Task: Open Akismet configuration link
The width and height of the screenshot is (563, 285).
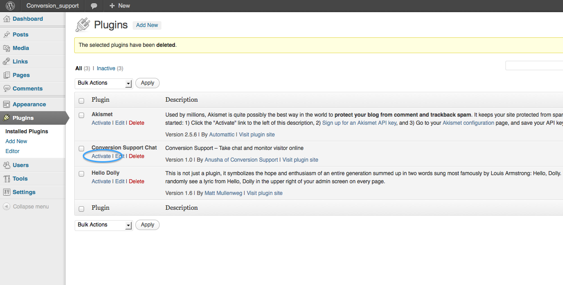Action: coord(468,123)
